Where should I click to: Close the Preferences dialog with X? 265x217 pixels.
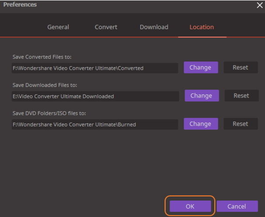tap(260, 5)
